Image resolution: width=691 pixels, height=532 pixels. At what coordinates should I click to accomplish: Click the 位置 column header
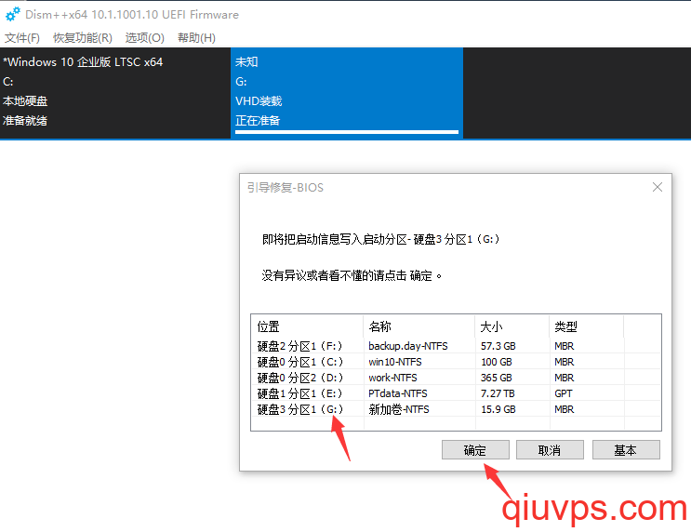[307, 326]
